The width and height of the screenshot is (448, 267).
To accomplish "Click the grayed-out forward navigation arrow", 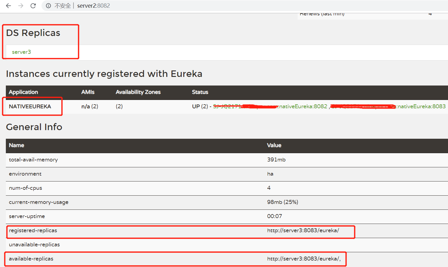I will click(x=20, y=6).
